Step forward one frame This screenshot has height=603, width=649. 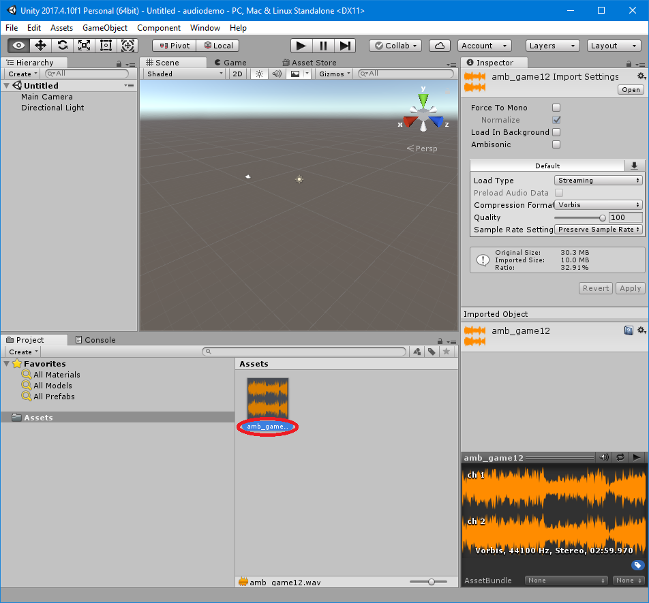coord(345,46)
